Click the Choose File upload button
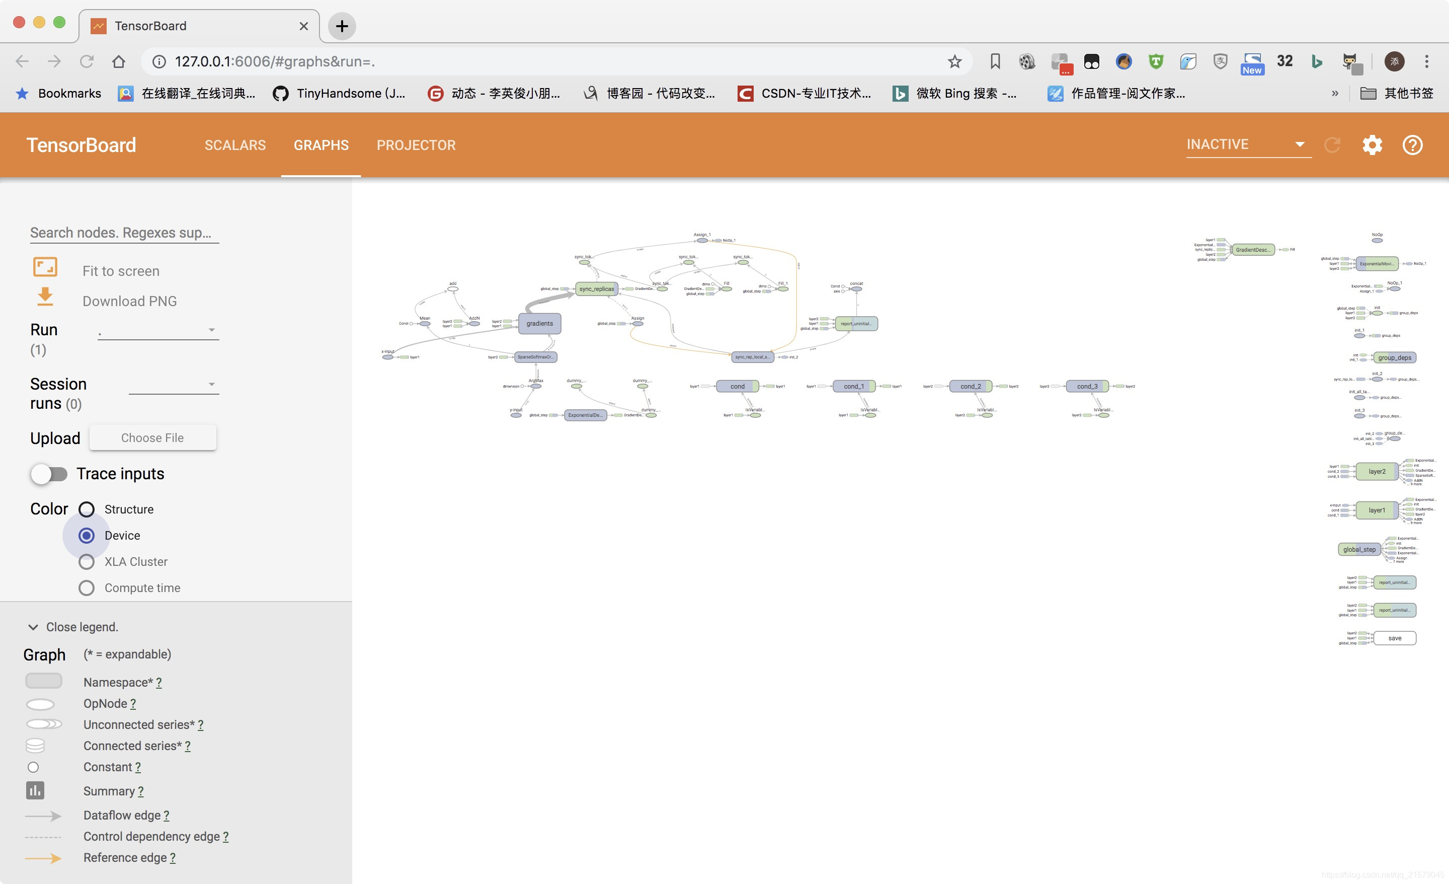The height and width of the screenshot is (884, 1449). [152, 438]
